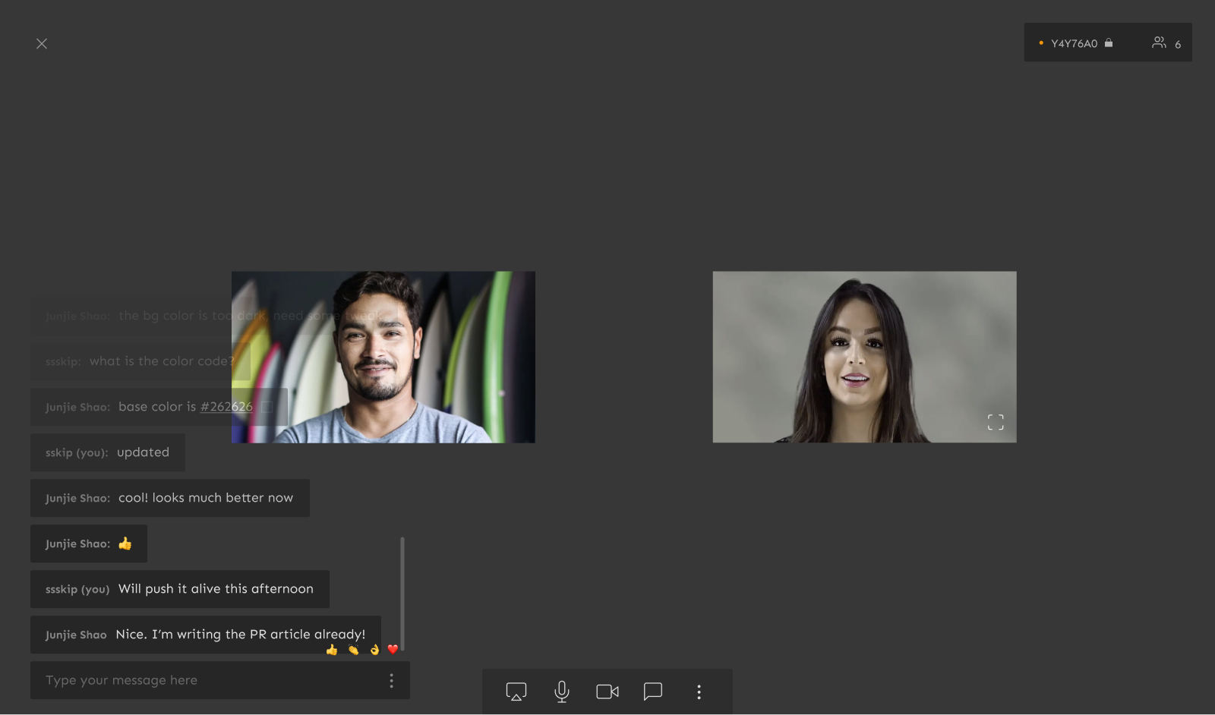The image size is (1215, 715).
Task: Click the room code Y4Y76A0
Action: 1074,44
